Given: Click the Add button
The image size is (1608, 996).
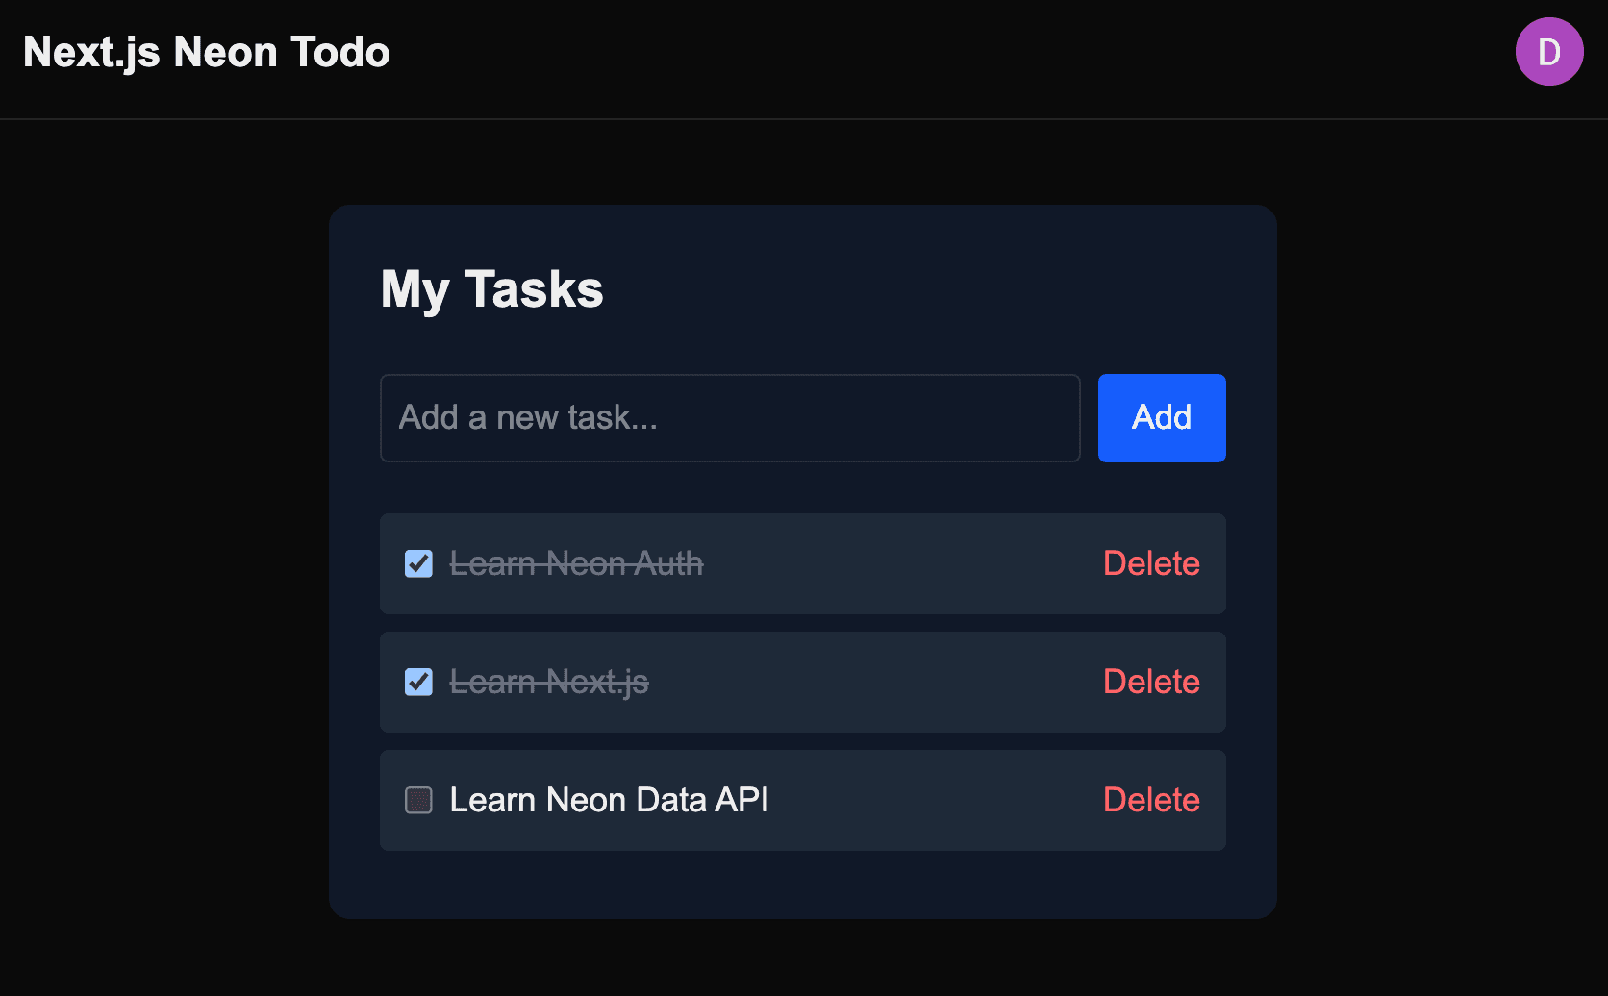Looking at the screenshot, I should [1161, 417].
